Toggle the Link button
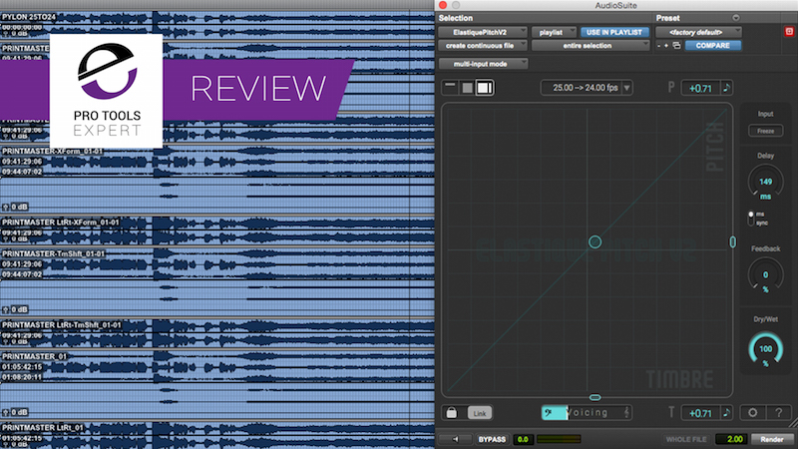 coord(480,413)
